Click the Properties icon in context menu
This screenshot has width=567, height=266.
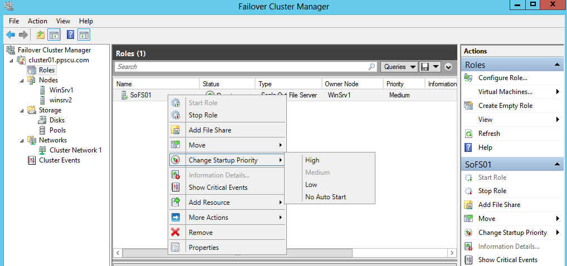(176, 248)
